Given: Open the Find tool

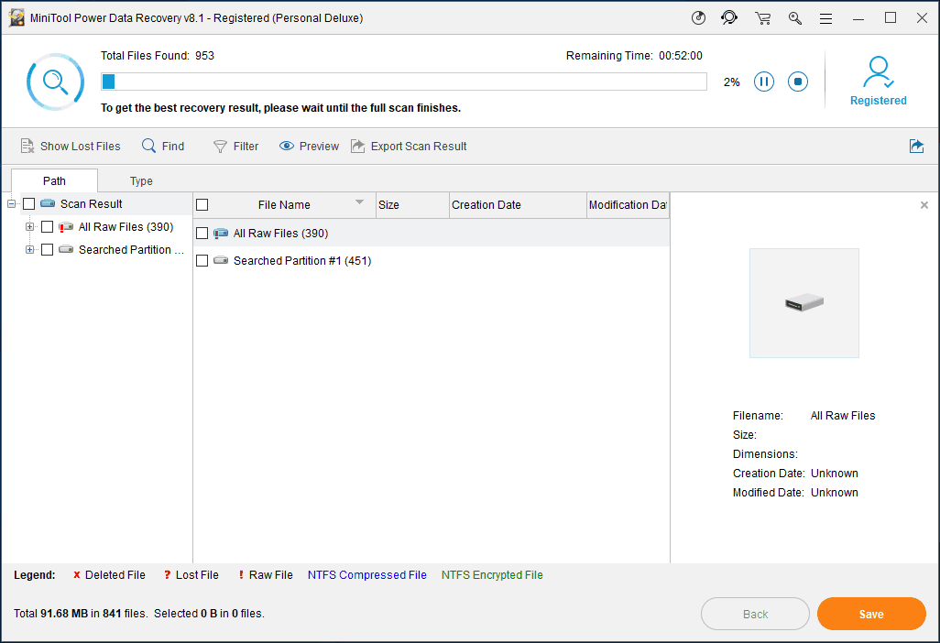Looking at the screenshot, I should (x=163, y=147).
